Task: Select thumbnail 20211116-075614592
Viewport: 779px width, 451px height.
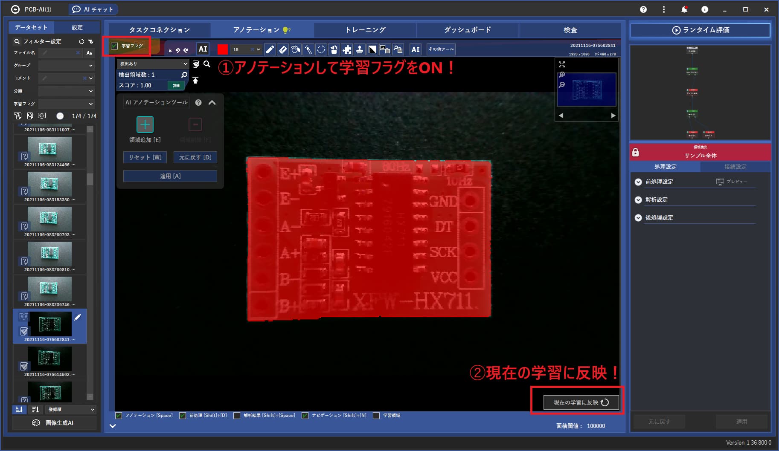Action: 49,361
